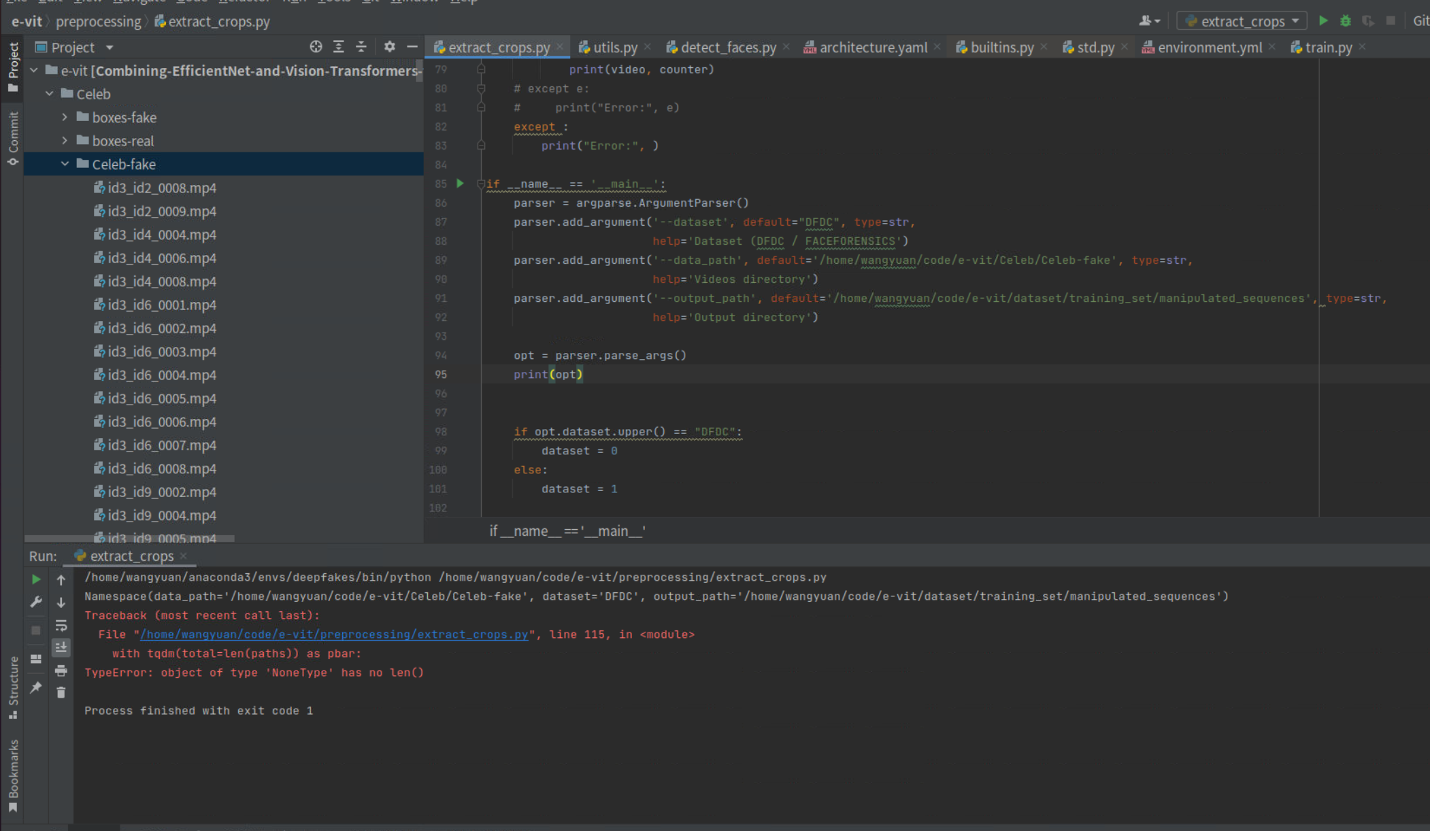Collapse the e-vit root folder

[34, 70]
